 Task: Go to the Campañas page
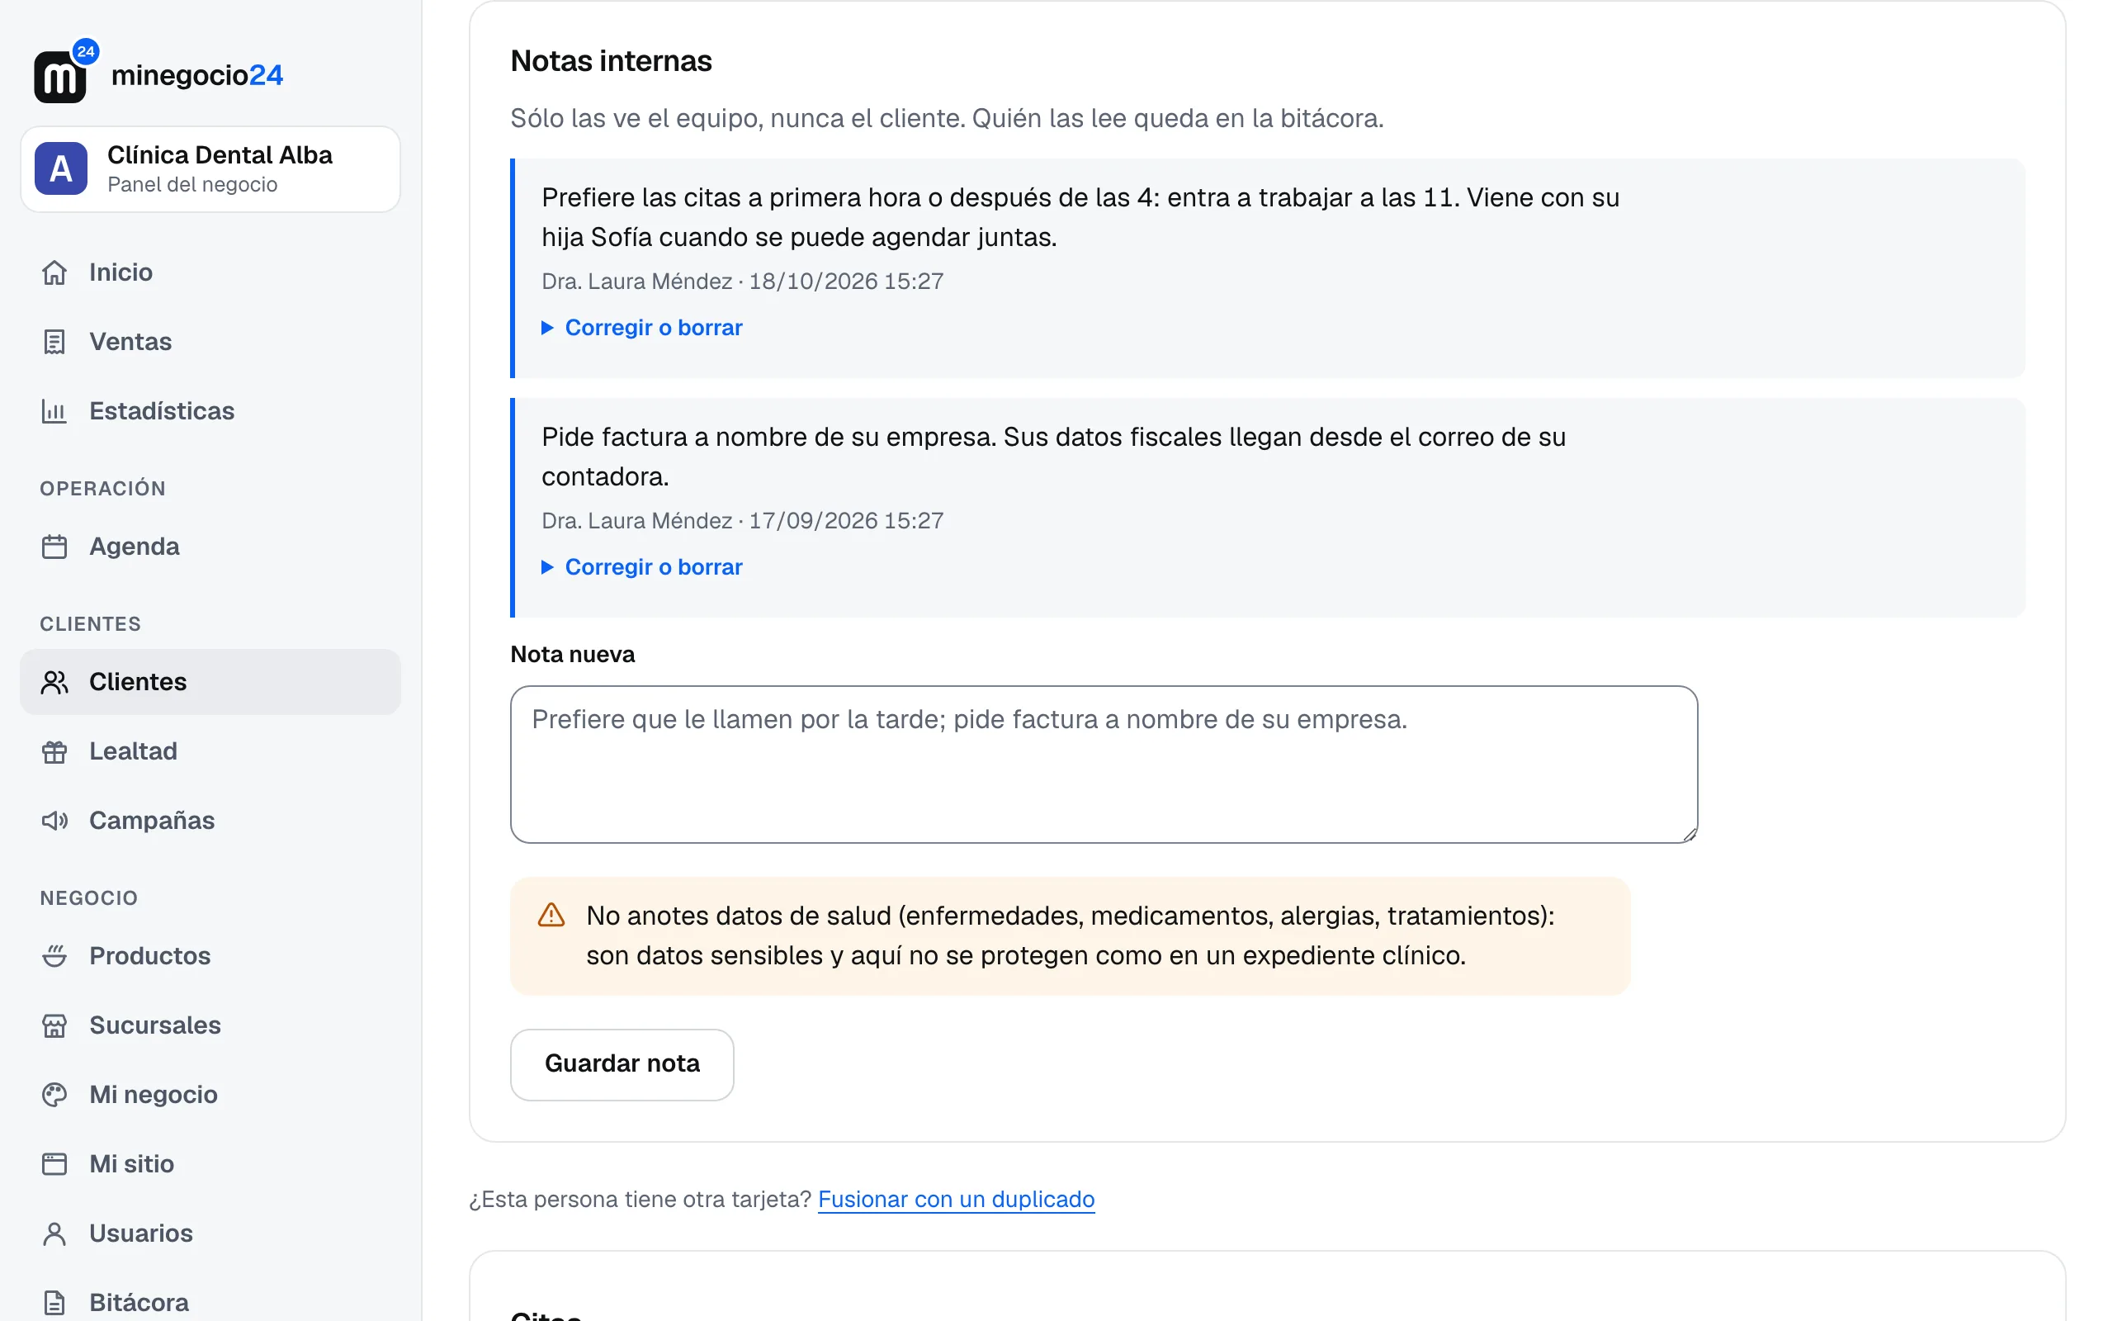click(x=210, y=821)
